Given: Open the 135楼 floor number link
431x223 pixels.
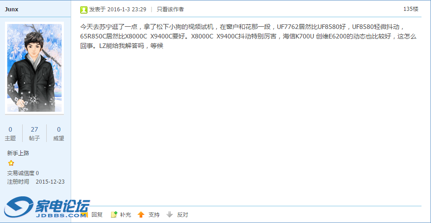Looking at the screenshot, I should click(x=411, y=9).
